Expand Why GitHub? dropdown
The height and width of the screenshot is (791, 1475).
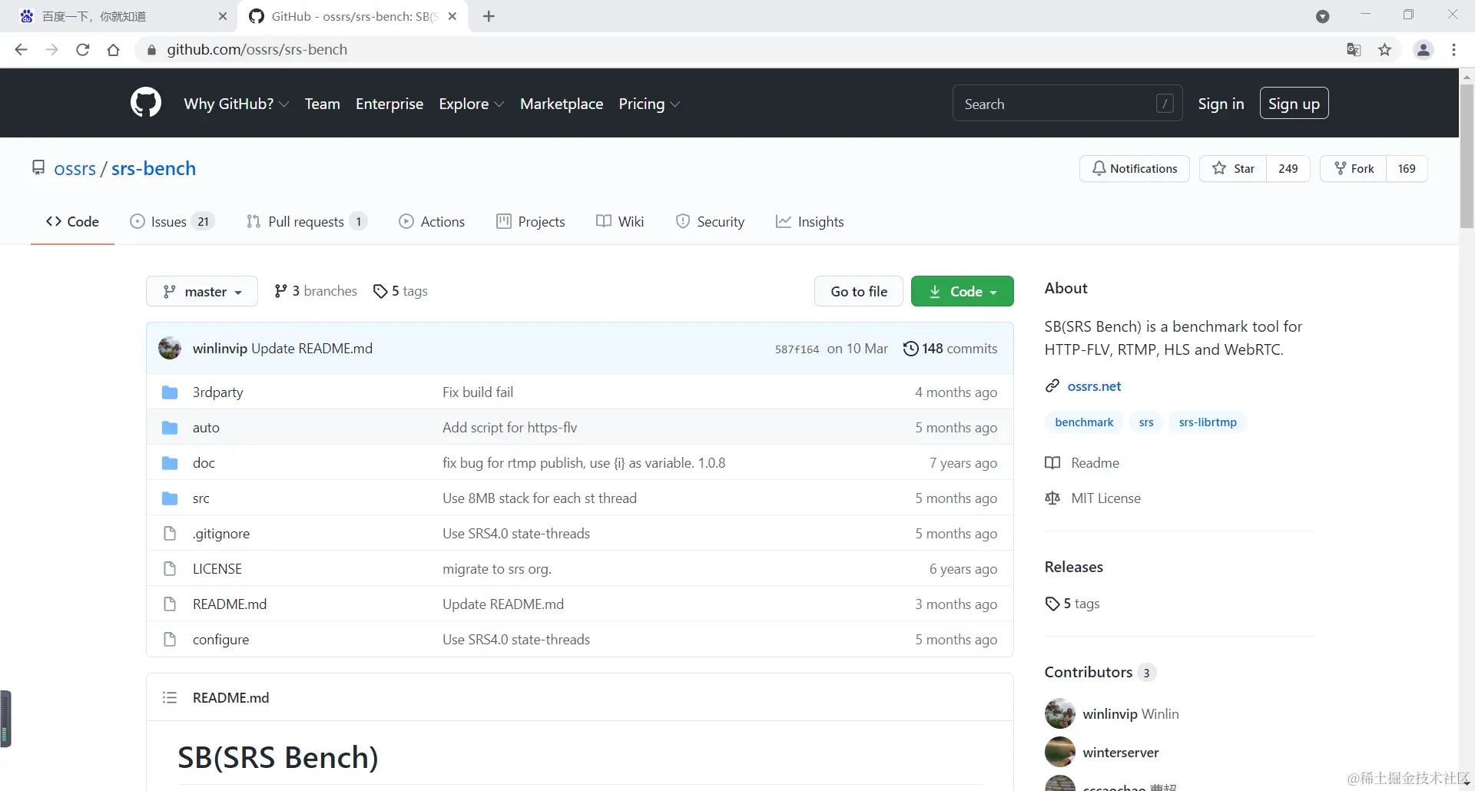tap(236, 104)
